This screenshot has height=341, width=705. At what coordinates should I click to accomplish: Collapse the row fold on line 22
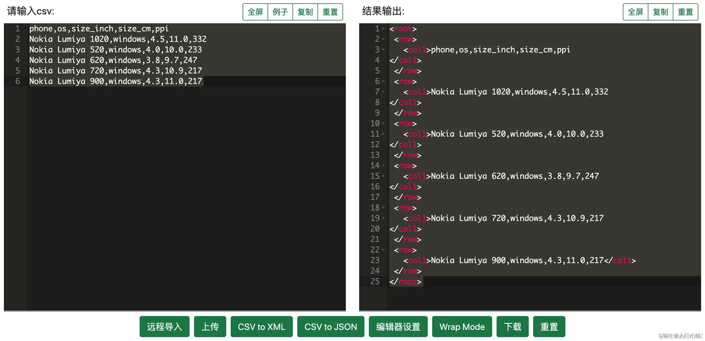coord(383,250)
